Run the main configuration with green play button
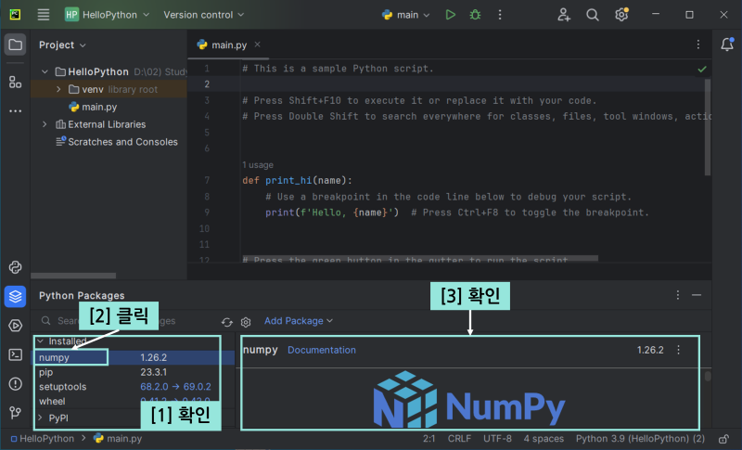Image resolution: width=742 pixels, height=450 pixels. 450,15
